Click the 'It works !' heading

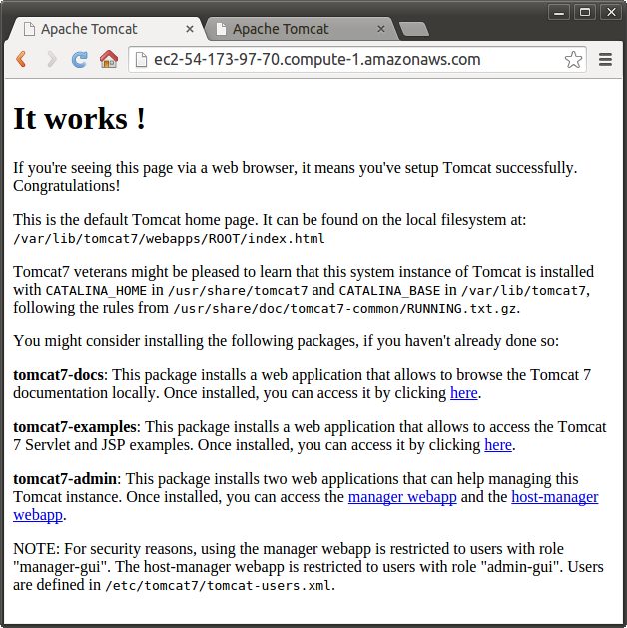(79, 119)
